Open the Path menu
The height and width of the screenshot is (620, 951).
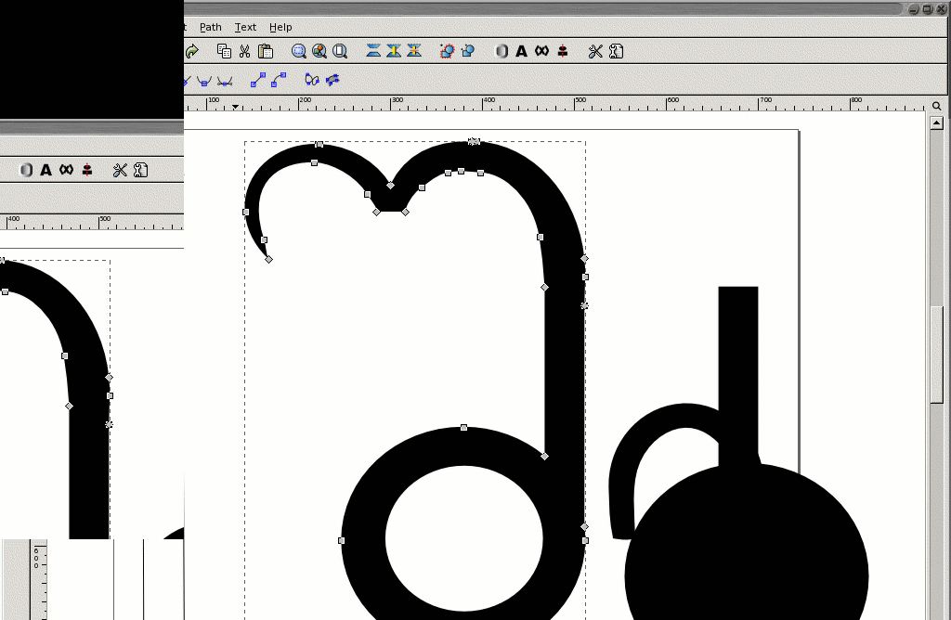tap(211, 27)
